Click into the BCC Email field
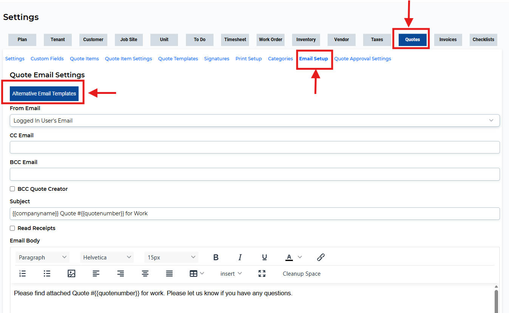The height and width of the screenshot is (313, 509). point(255,174)
